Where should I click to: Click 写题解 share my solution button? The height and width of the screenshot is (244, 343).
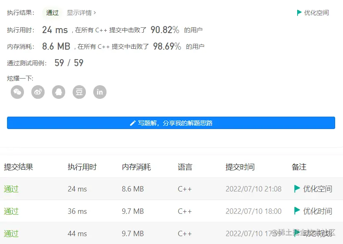171,123
